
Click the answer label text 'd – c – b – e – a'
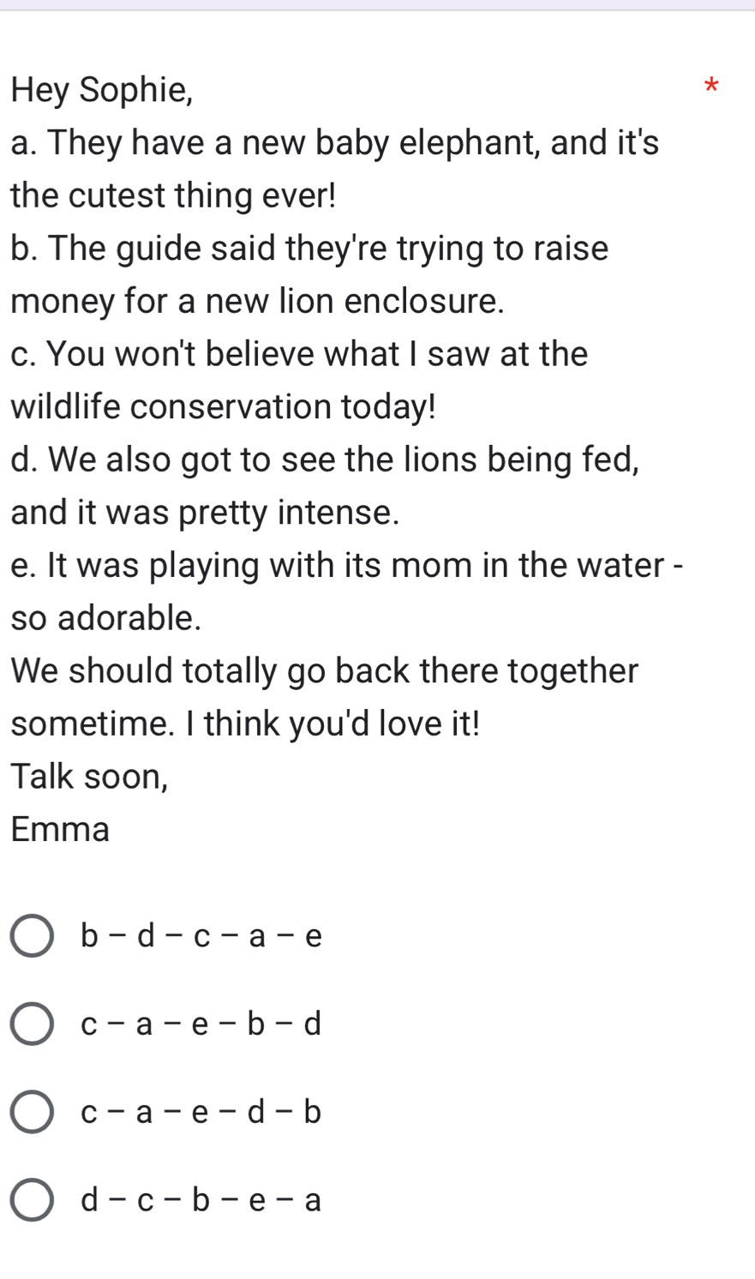coord(201,1200)
